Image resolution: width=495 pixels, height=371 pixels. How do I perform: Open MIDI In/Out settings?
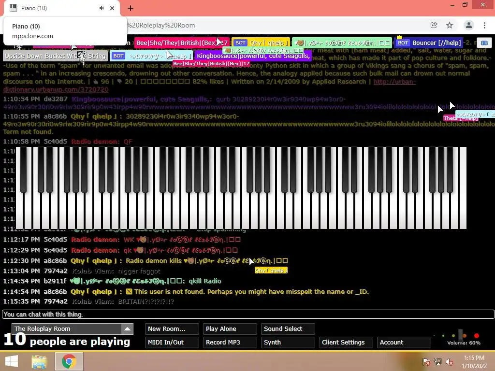(172, 342)
